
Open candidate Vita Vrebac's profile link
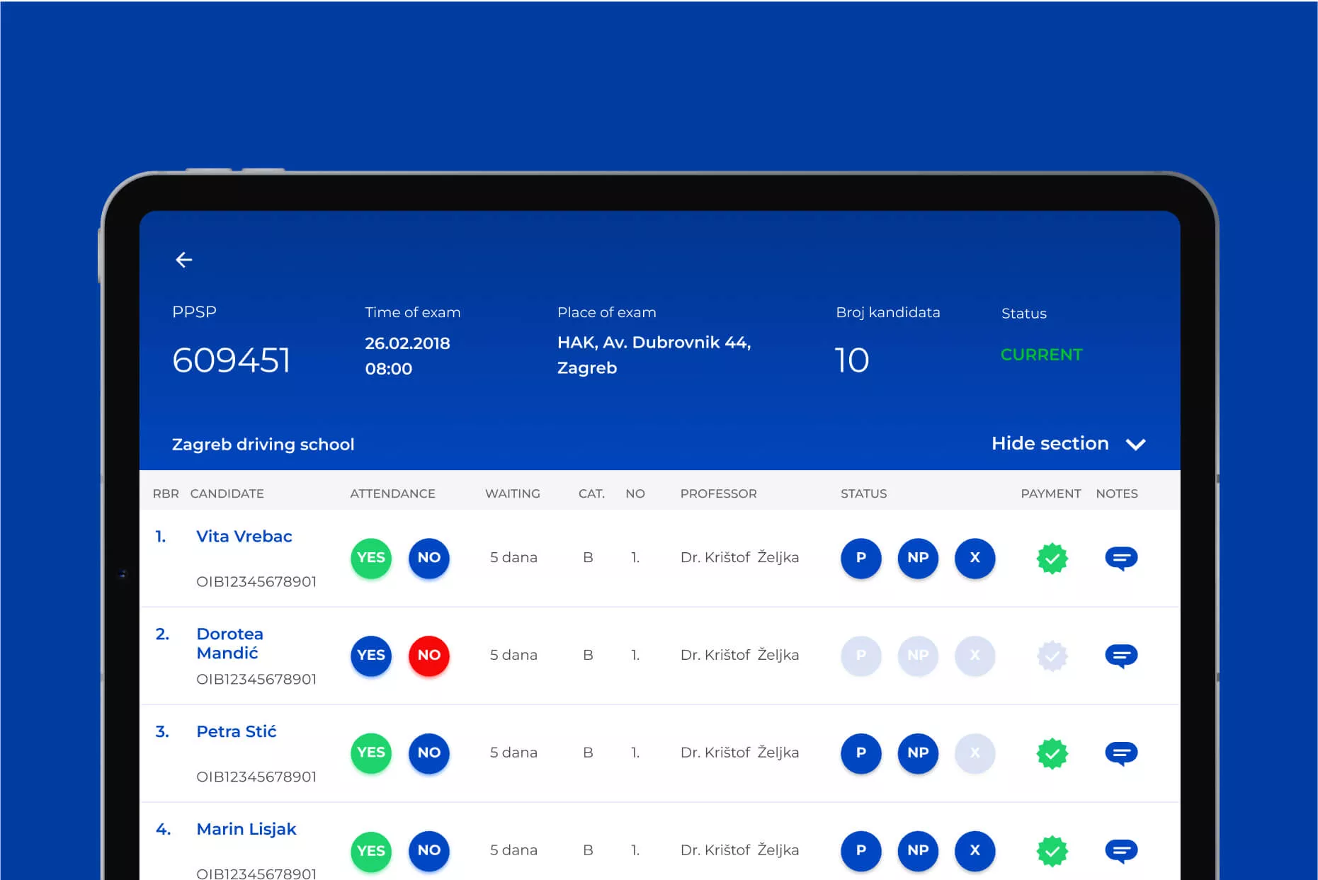pos(244,537)
